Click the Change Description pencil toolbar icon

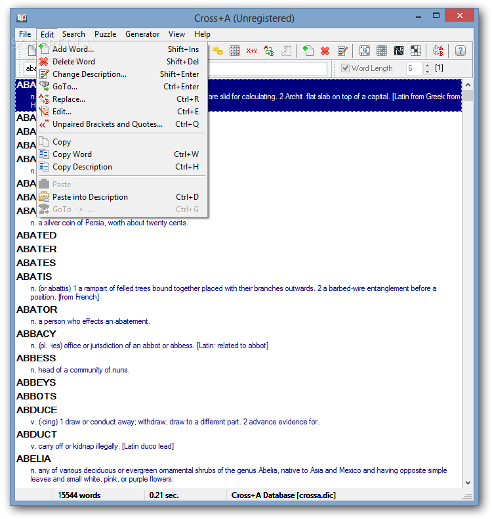342,51
